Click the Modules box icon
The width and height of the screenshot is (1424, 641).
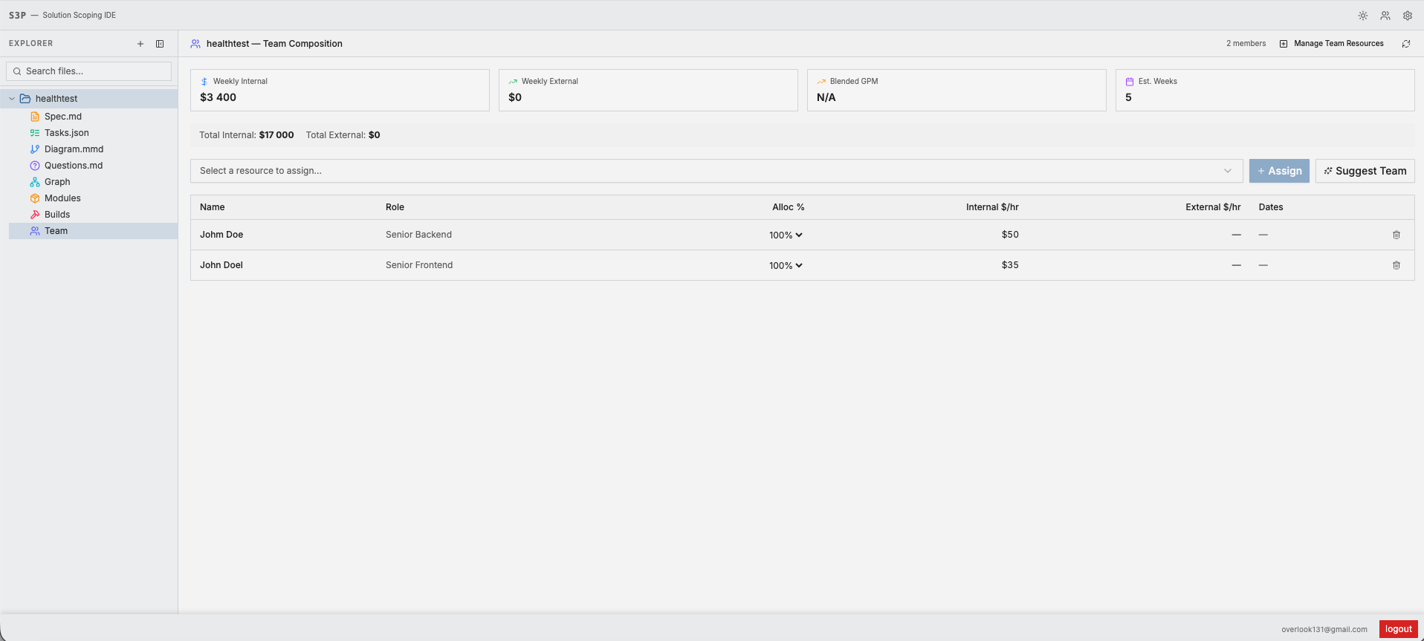point(35,198)
